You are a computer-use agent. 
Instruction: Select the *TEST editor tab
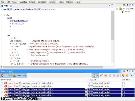click(x=6, y=6)
